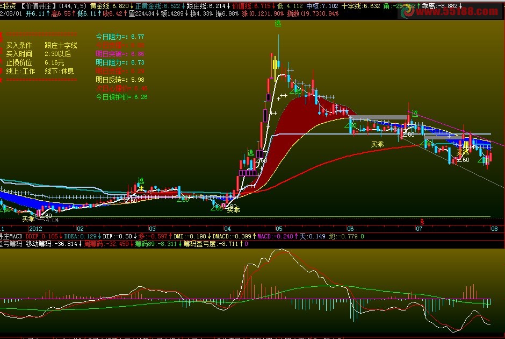
Task: Click the 明日阻力=:6.73 line
Action: click(x=120, y=62)
